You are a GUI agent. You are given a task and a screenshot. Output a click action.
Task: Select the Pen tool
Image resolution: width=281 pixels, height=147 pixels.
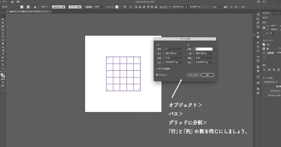click(3, 23)
